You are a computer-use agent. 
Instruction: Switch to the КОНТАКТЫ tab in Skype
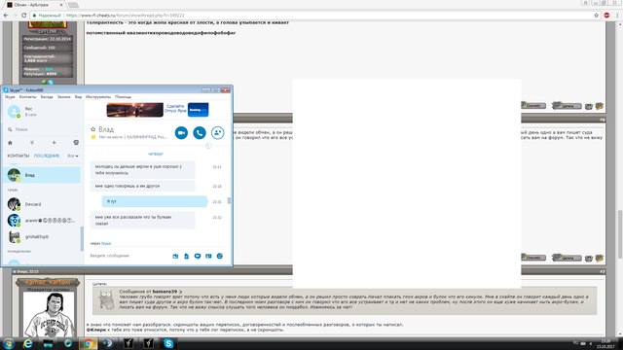click(18, 156)
